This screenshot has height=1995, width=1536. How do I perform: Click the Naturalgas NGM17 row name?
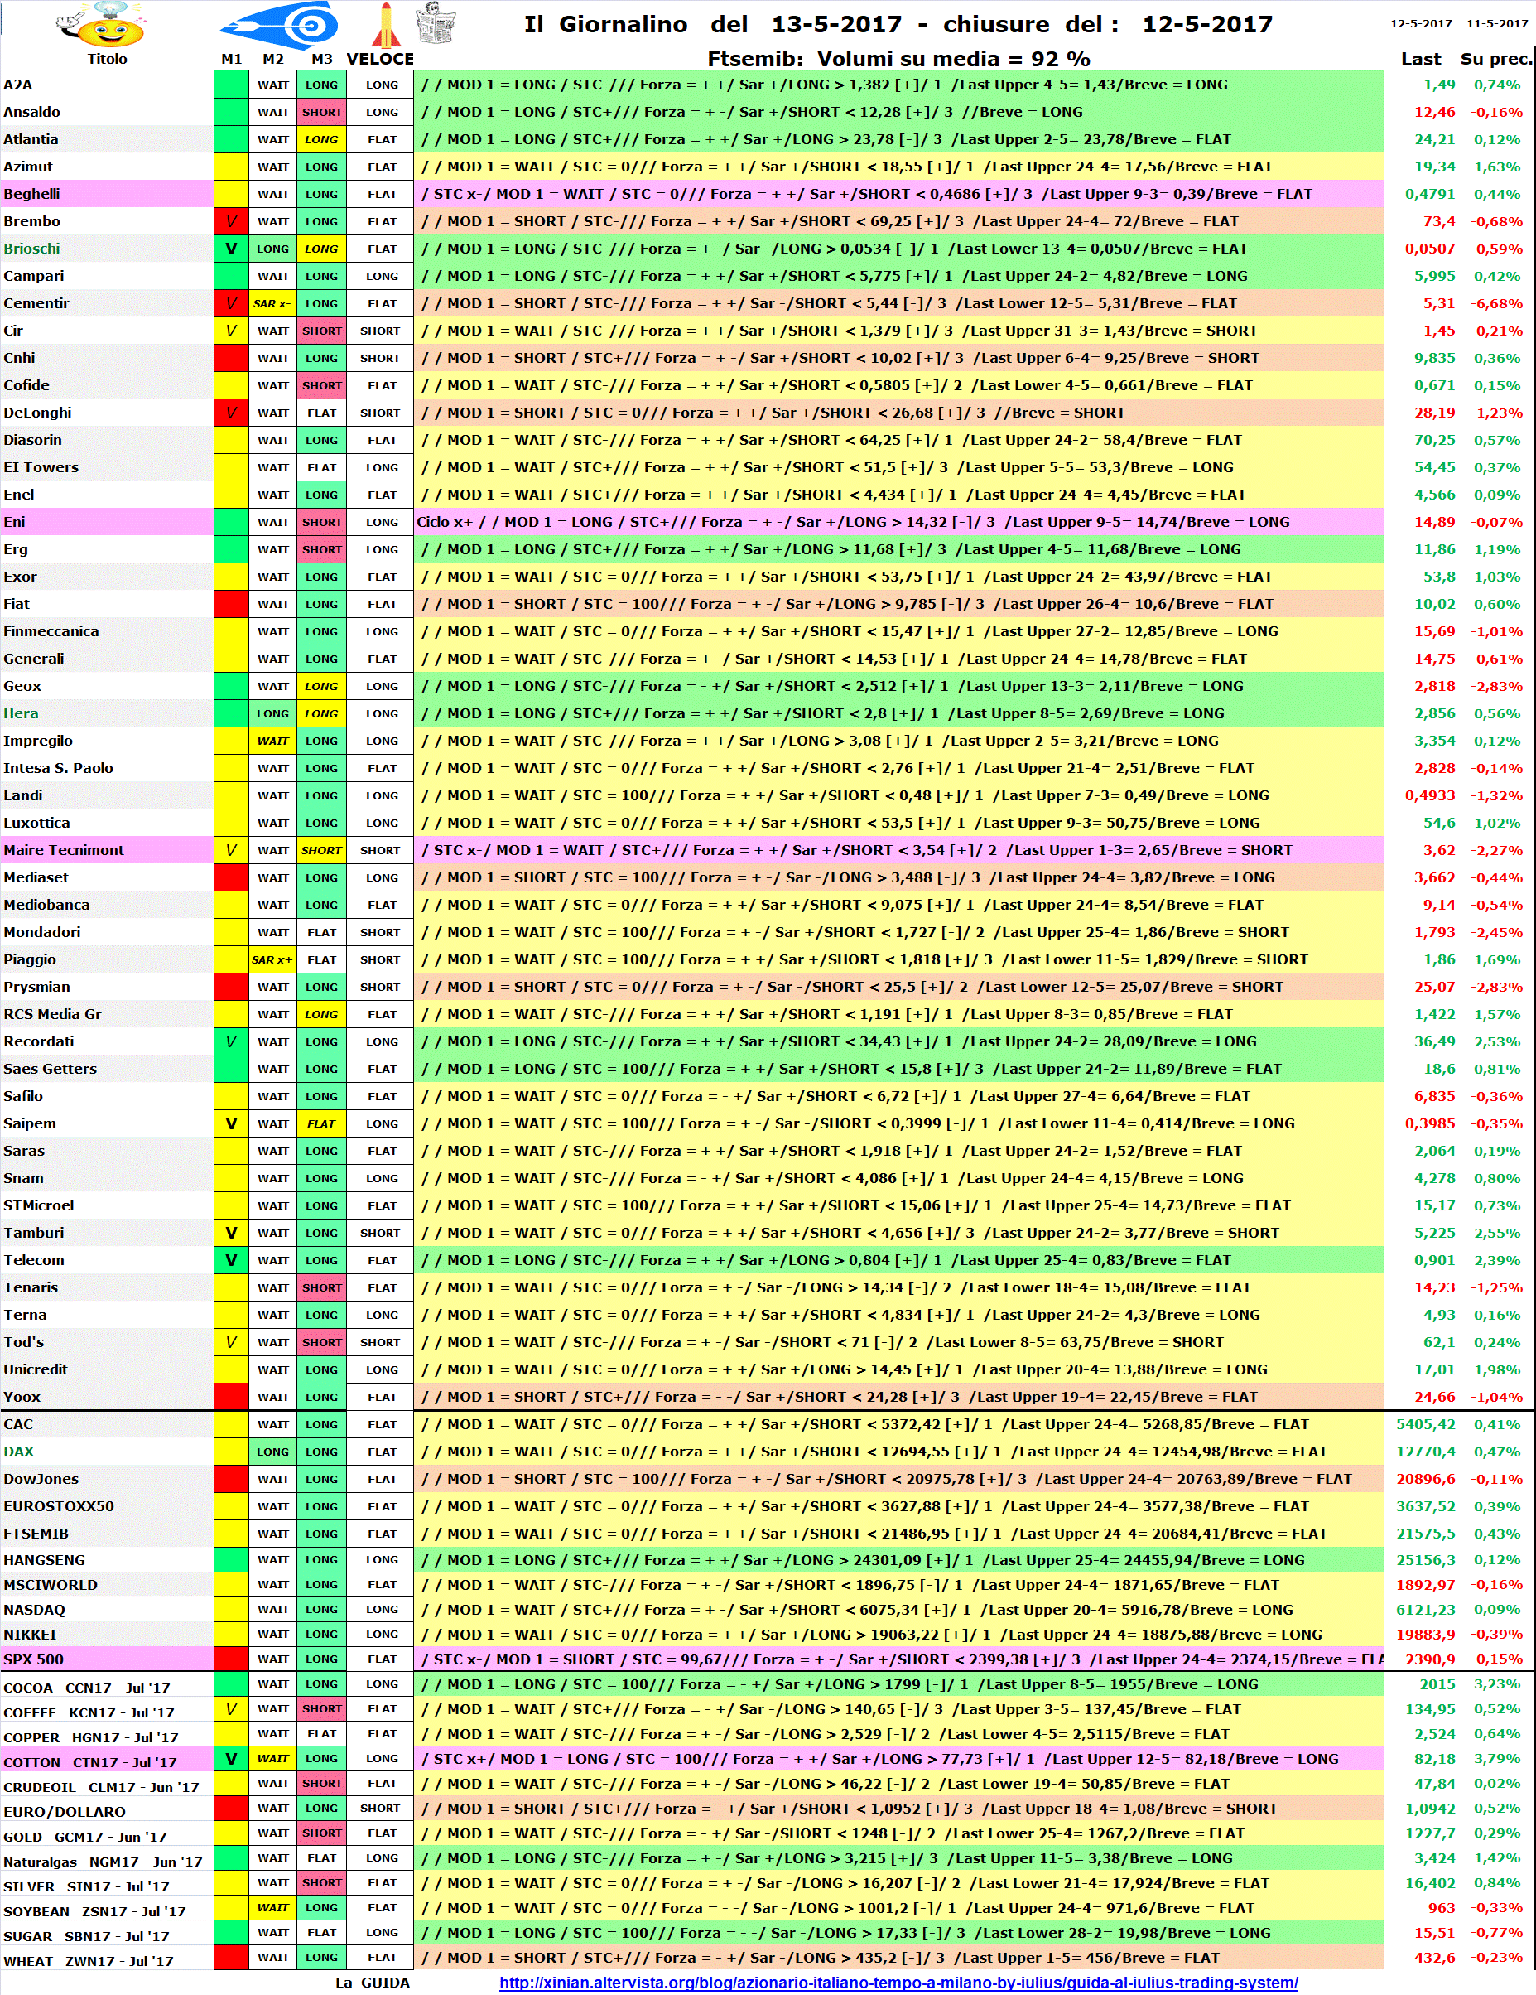(103, 1861)
